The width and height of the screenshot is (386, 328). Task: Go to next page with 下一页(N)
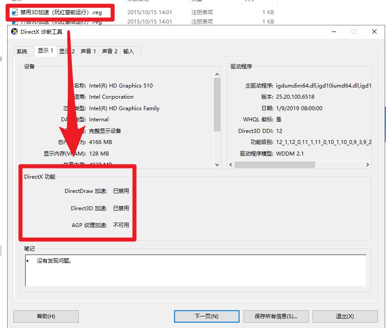pos(207,316)
